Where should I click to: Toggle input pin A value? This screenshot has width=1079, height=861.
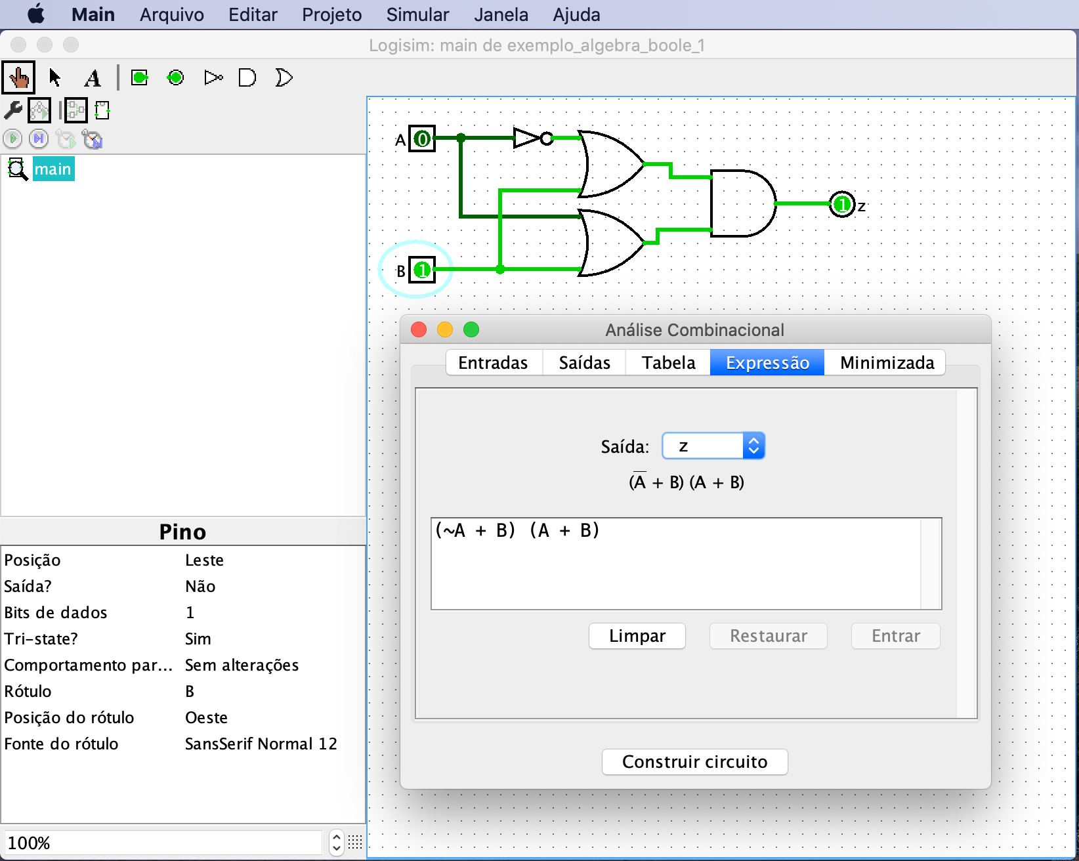(423, 138)
